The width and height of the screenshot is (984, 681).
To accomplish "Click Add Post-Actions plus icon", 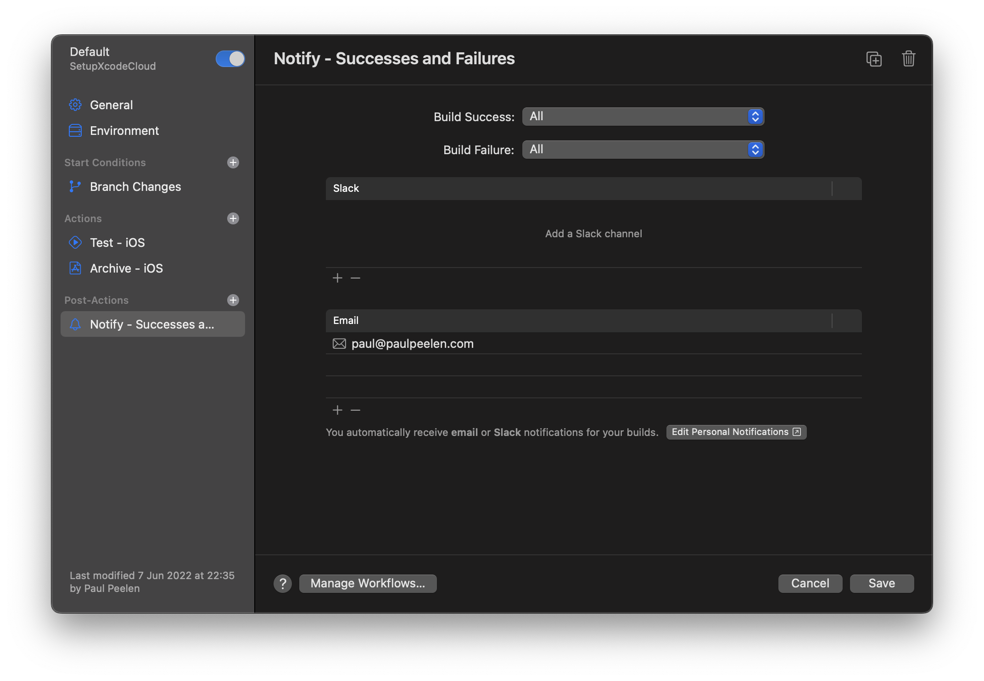I will [x=233, y=299].
